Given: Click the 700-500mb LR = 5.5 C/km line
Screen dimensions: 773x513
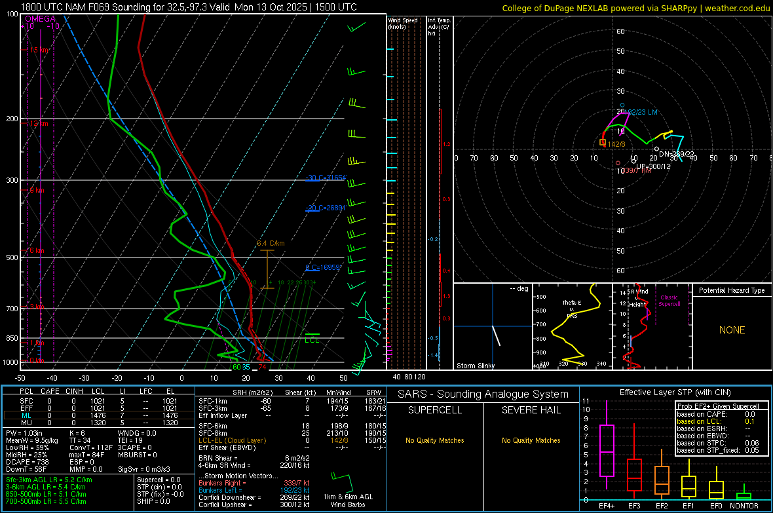Looking at the screenshot, I should [46, 501].
